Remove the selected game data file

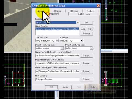86,34
